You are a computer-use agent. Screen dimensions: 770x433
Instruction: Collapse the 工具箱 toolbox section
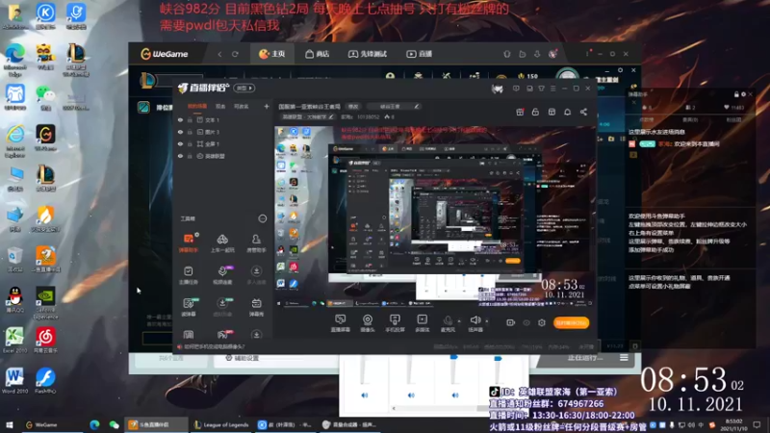click(263, 218)
